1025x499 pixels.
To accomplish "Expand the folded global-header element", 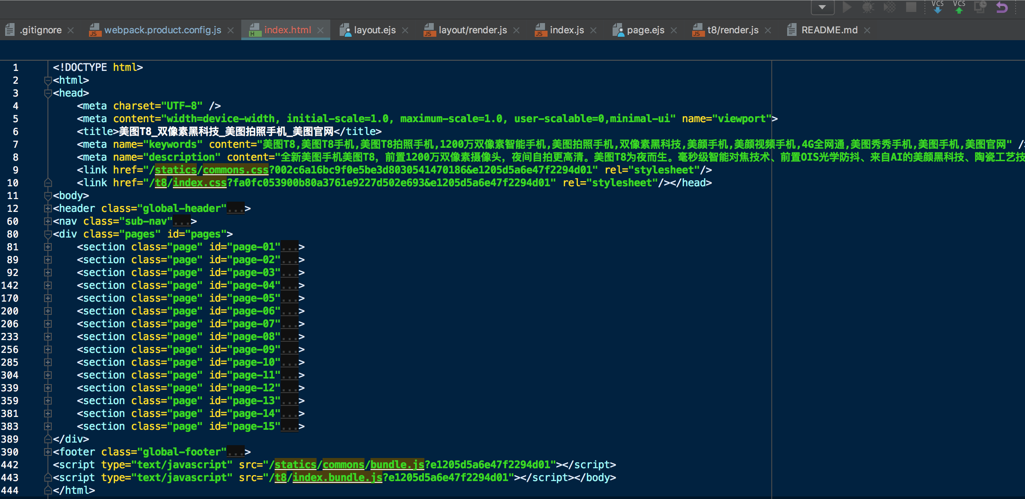I will click(x=47, y=208).
